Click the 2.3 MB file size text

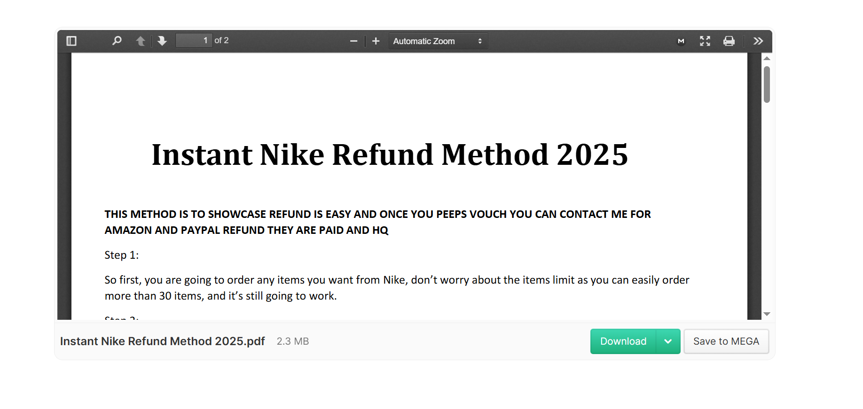point(293,341)
